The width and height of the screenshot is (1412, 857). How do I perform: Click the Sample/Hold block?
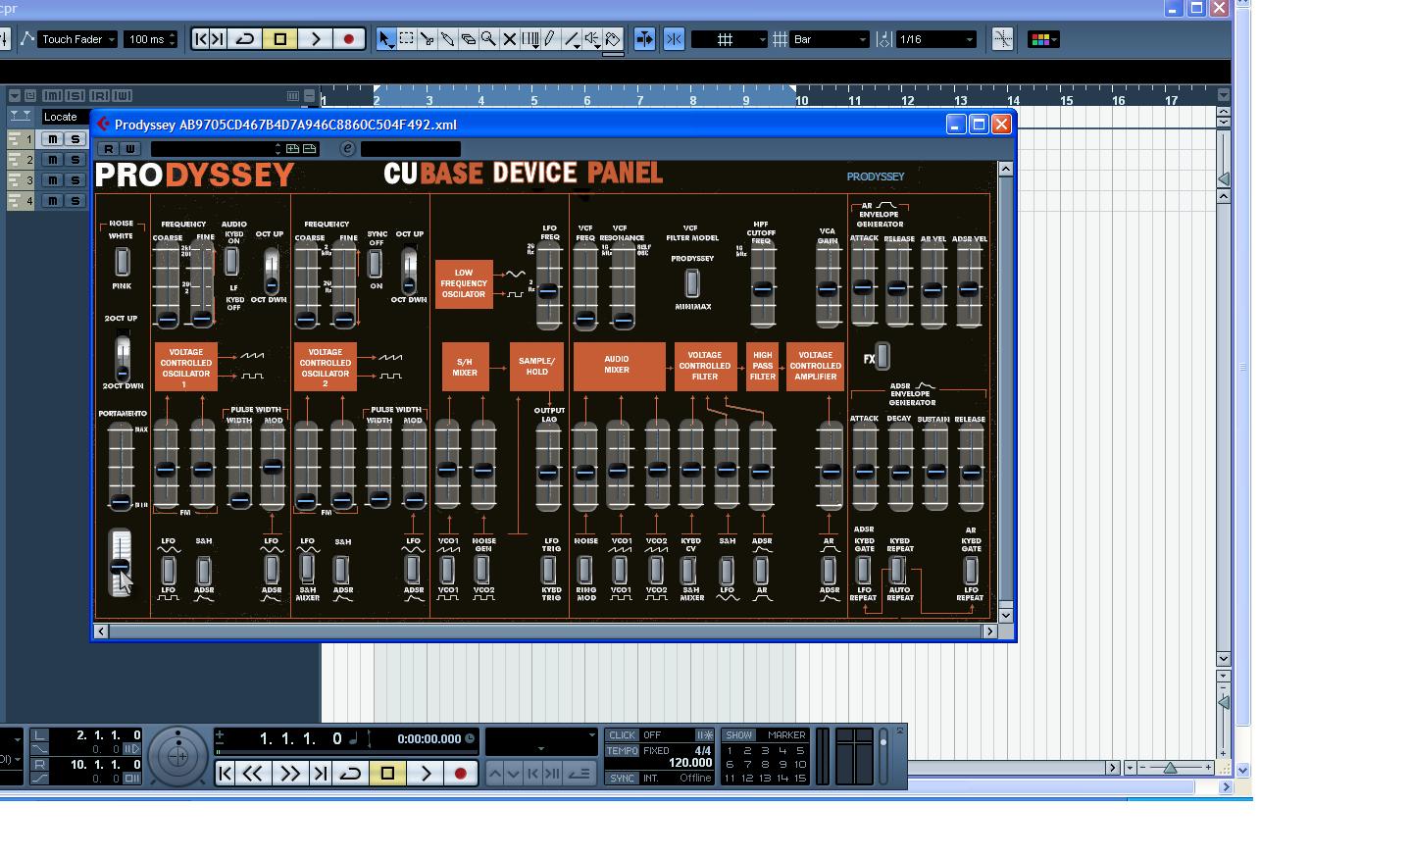point(536,367)
